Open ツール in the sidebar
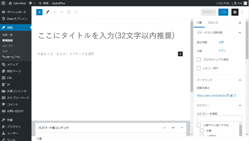Screen dimensions: 249x141 pyautogui.click(x=16, y=139)
